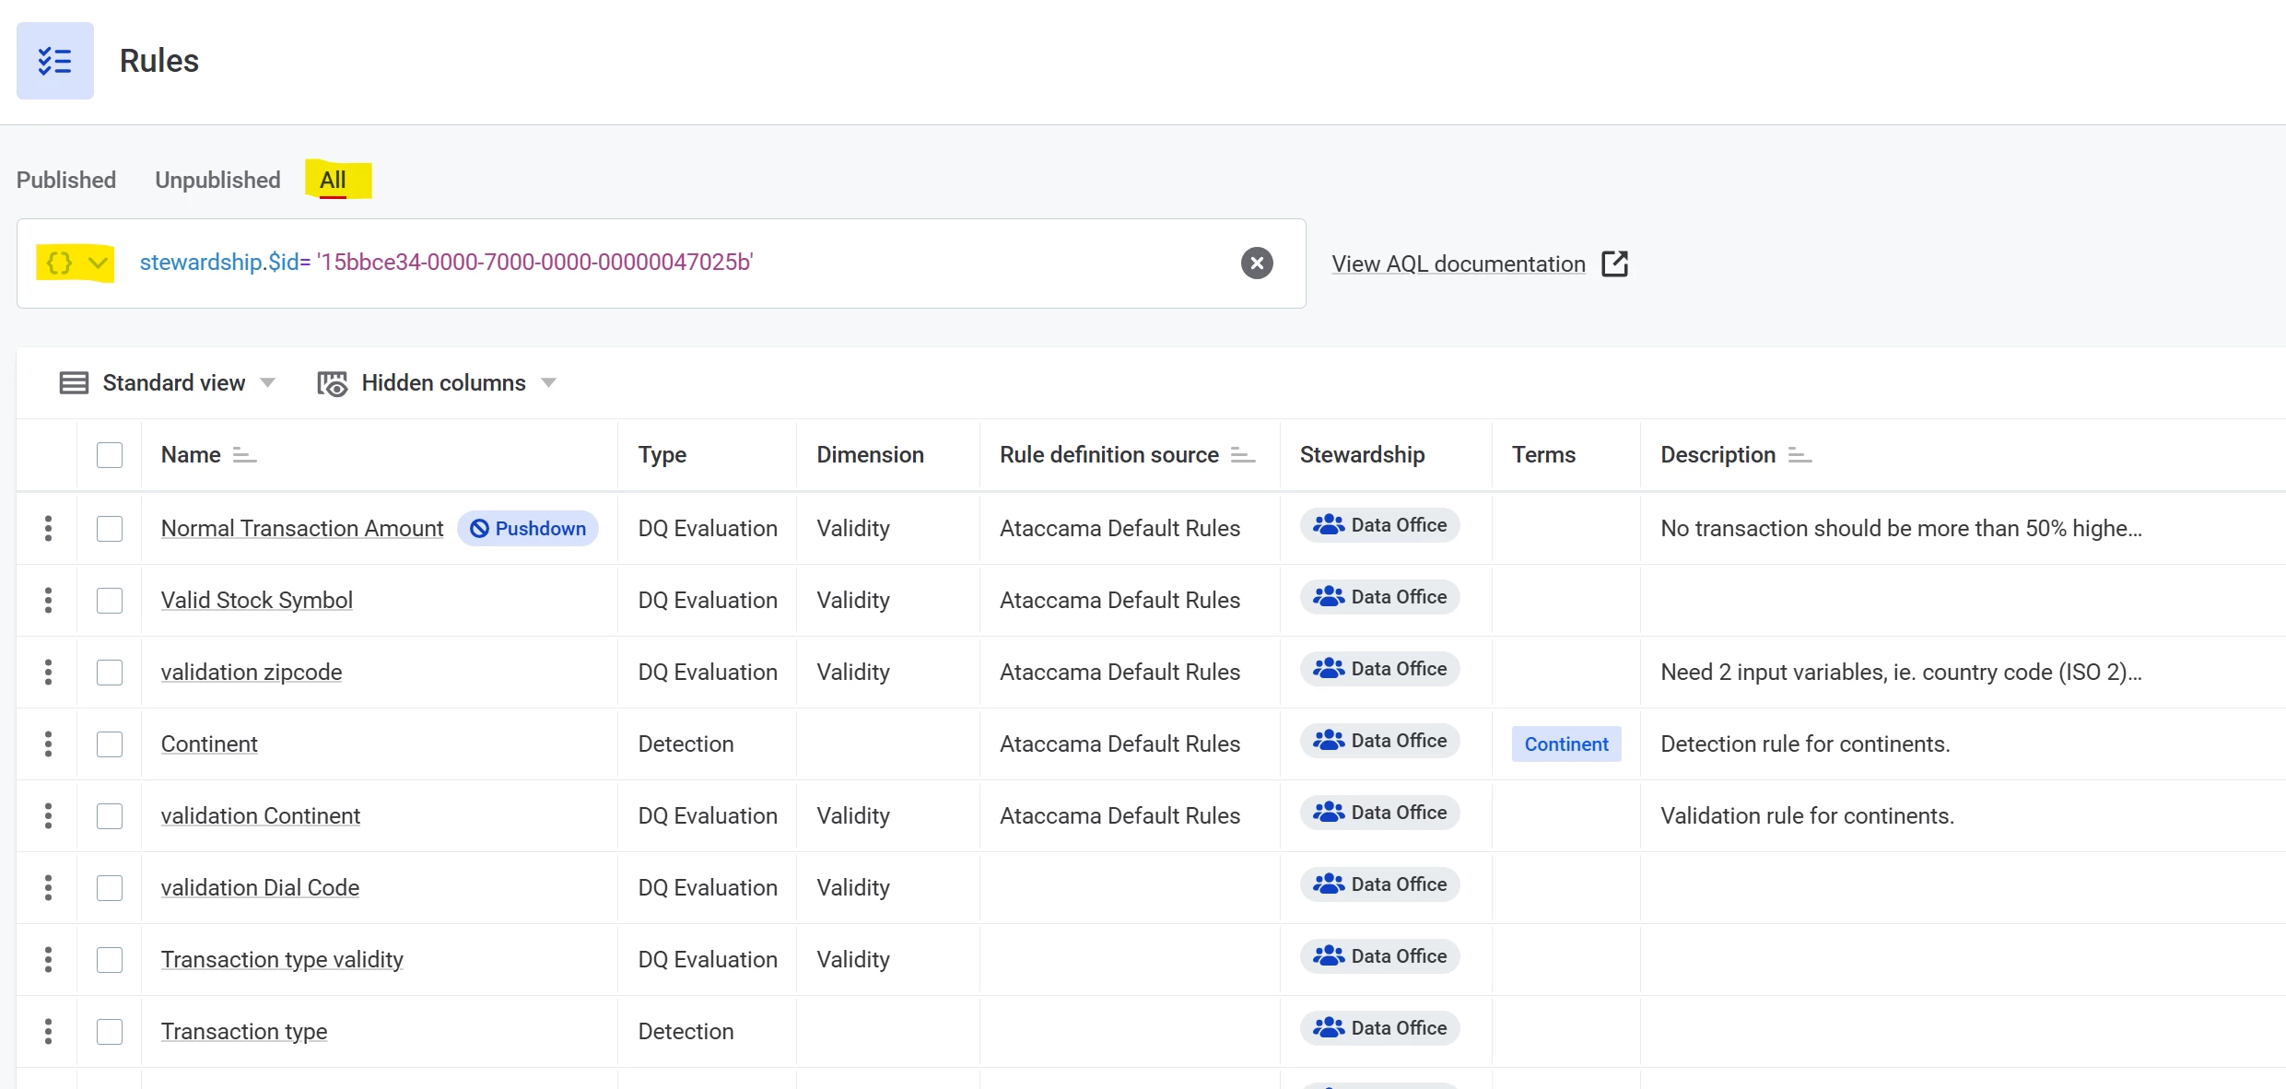
Task: Click Data Office badge in Transaction type validity row
Action: point(1380,956)
